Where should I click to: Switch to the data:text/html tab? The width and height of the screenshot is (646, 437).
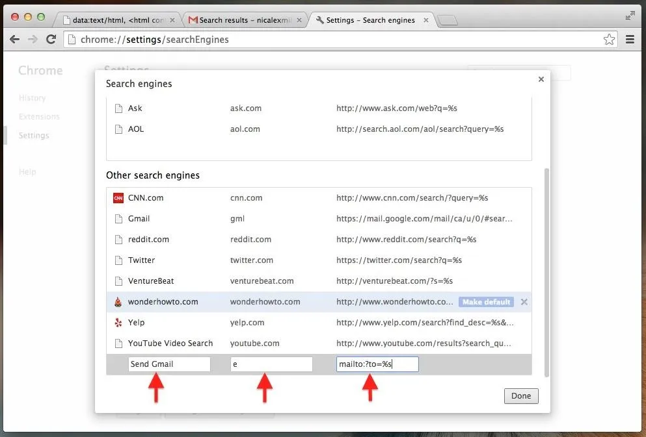click(117, 19)
